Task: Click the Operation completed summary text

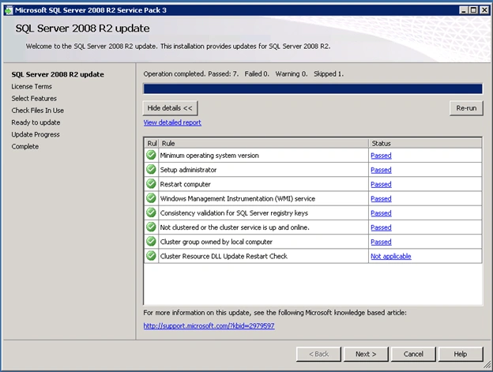Action: pos(243,73)
